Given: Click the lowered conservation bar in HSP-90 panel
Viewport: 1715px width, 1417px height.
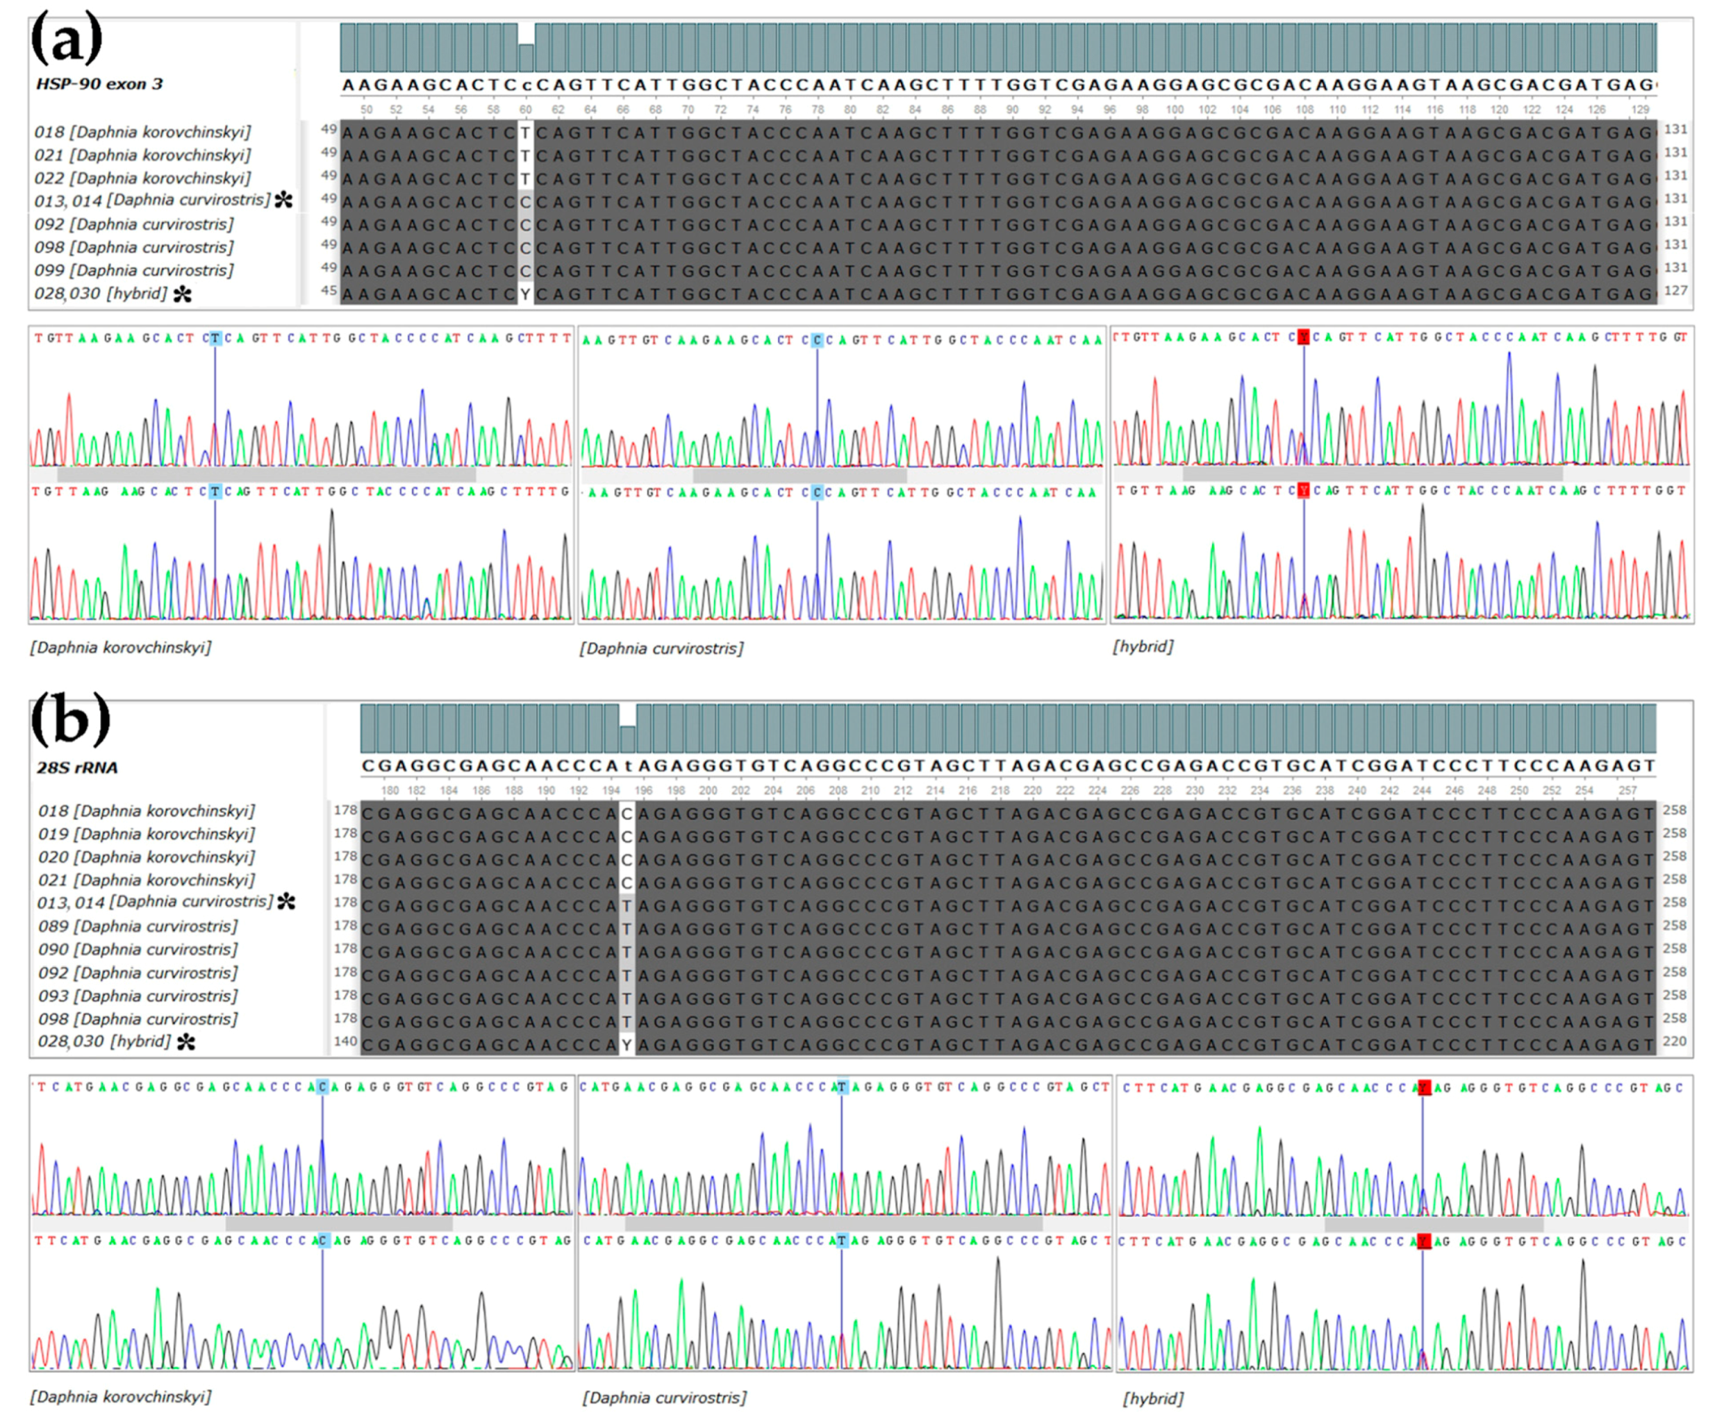Looking at the screenshot, I should pos(526,57).
